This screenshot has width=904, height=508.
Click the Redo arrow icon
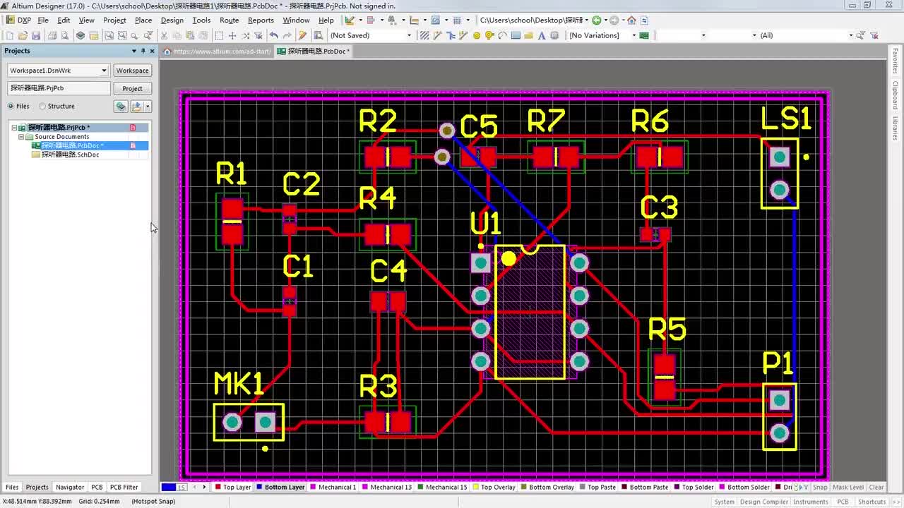(287, 35)
